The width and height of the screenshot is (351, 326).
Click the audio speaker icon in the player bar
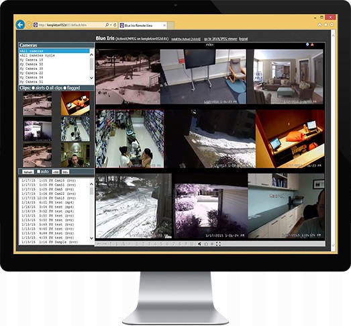199,244
